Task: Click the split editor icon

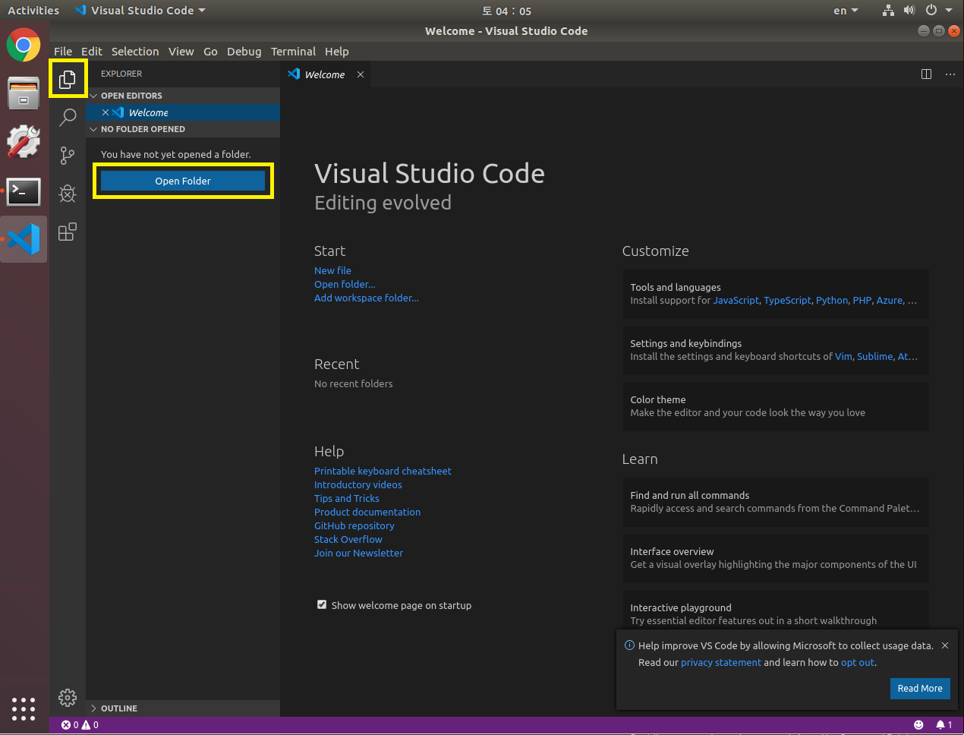Action: tap(926, 74)
